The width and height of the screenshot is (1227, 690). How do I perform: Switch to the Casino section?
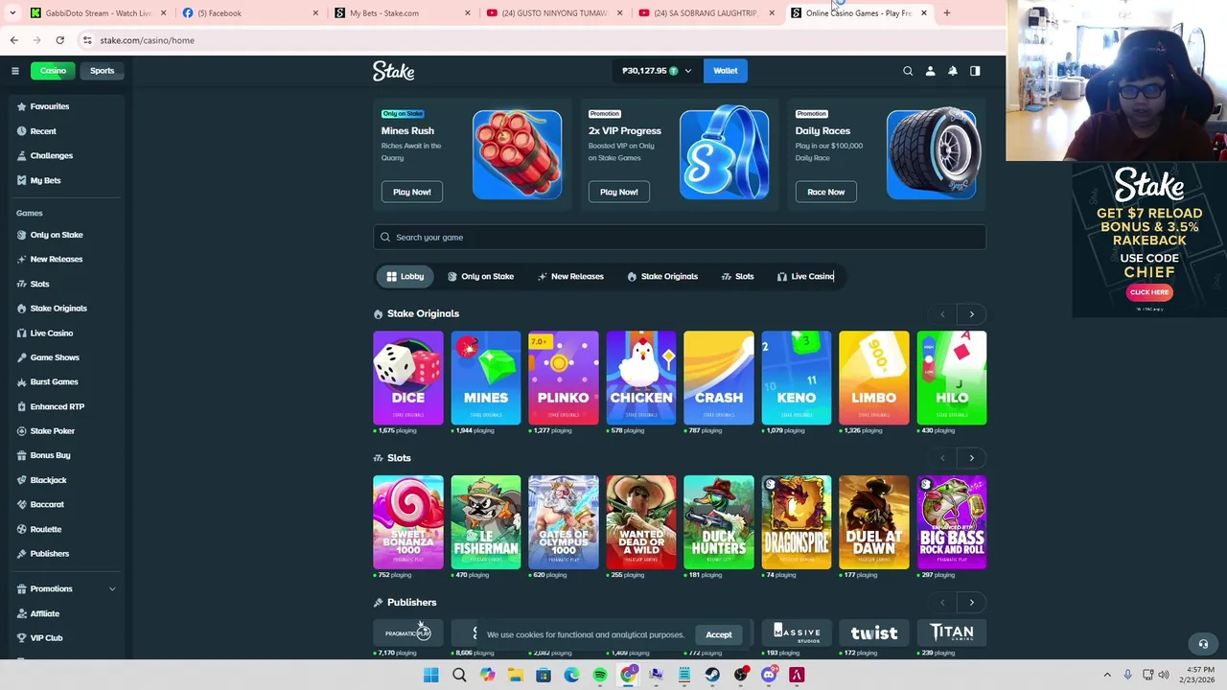tap(53, 71)
